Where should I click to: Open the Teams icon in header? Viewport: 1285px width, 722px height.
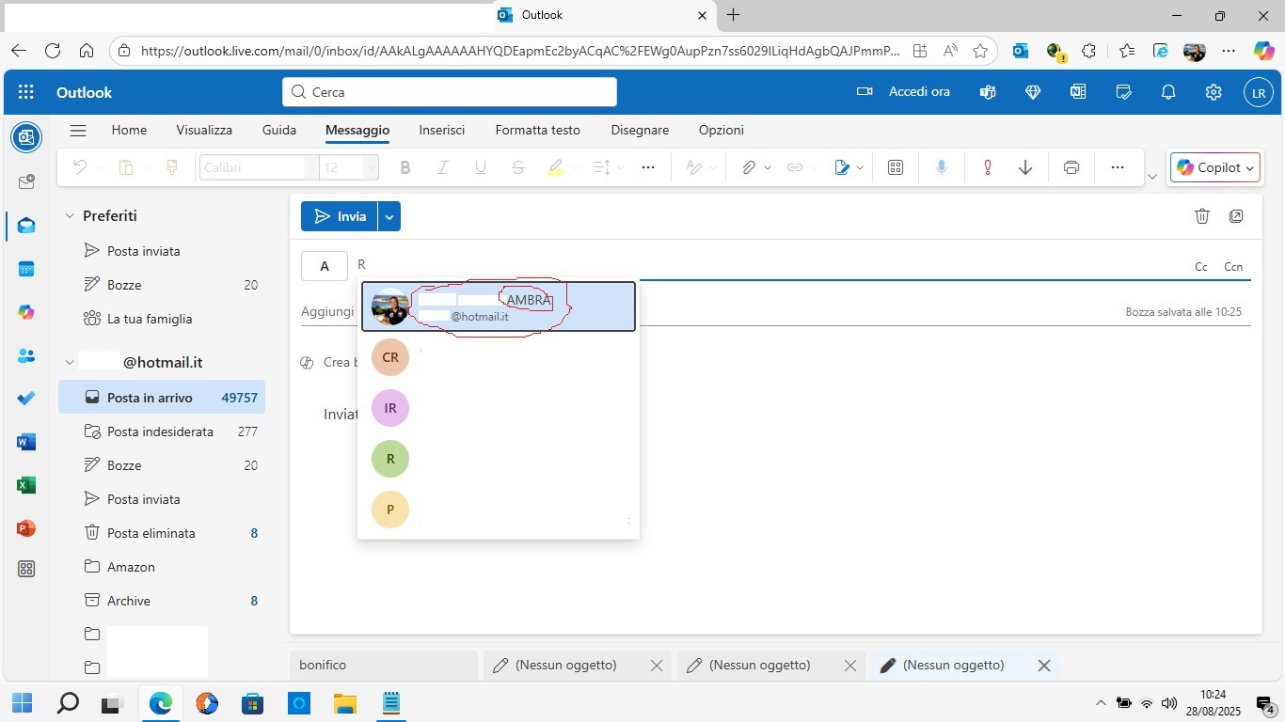click(988, 92)
